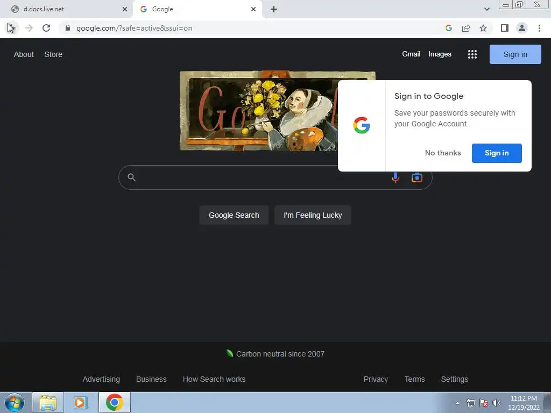Click the address bar URL
Viewport: 551px width, 413px height.
pos(134,28)
